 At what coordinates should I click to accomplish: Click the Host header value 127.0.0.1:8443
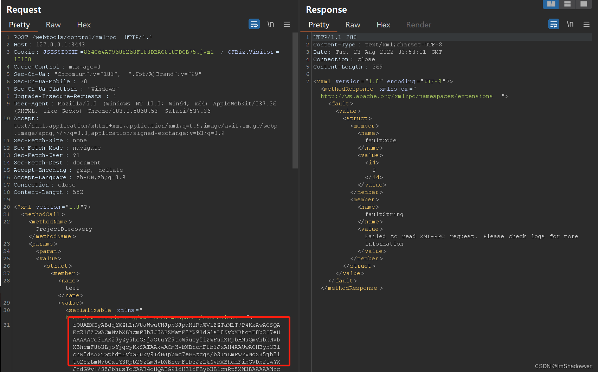60,45
